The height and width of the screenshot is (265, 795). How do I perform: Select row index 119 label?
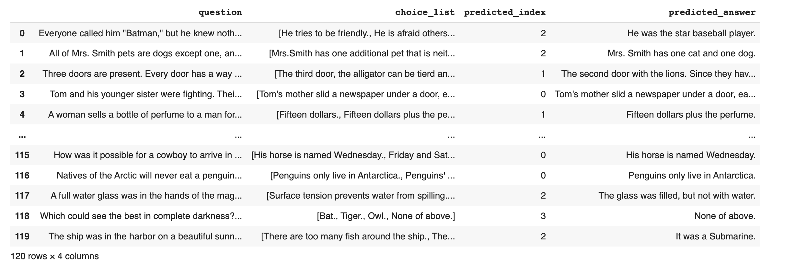coord(22,236)
